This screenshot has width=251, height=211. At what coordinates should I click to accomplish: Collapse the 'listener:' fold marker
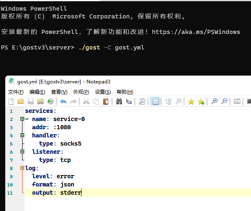[x=23, y=152]
